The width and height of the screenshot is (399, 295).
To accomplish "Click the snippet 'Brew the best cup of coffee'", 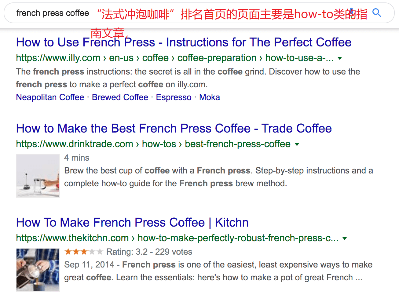I will [218, 177].
